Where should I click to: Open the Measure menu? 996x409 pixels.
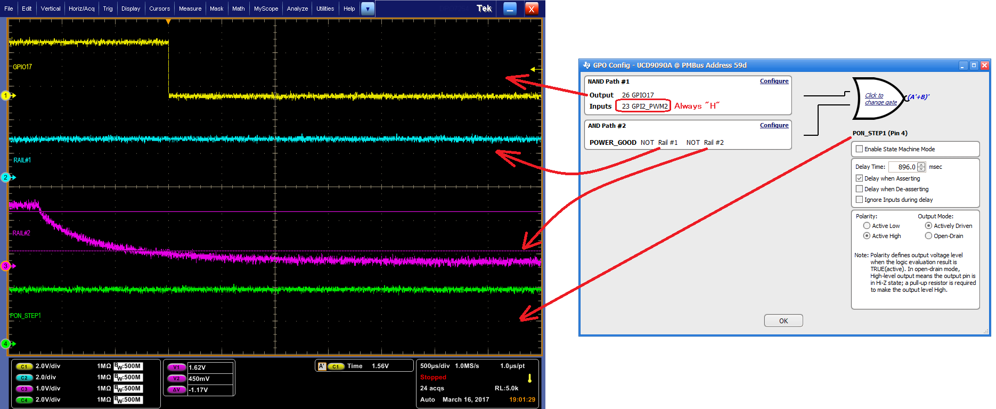pyautogui.click(x=190, y=9)
